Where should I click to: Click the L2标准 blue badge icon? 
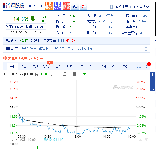point(58,6)
